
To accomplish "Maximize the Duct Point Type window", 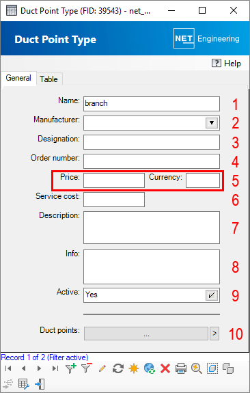I will point(202,10).
